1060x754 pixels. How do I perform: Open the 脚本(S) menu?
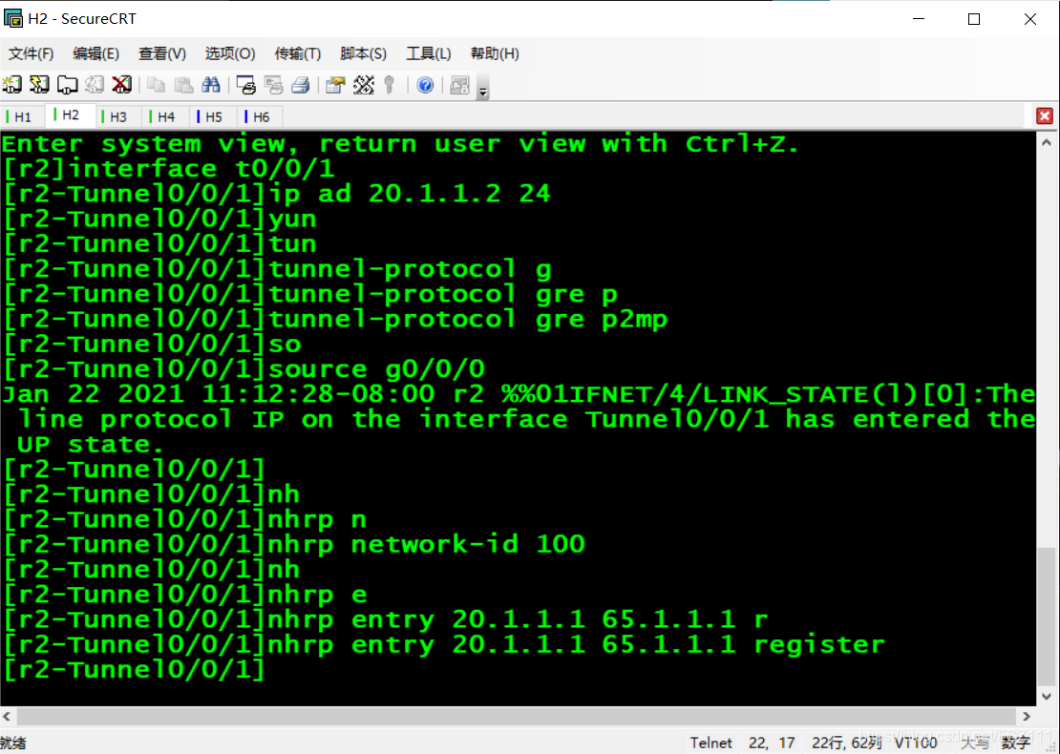point(363,53)
